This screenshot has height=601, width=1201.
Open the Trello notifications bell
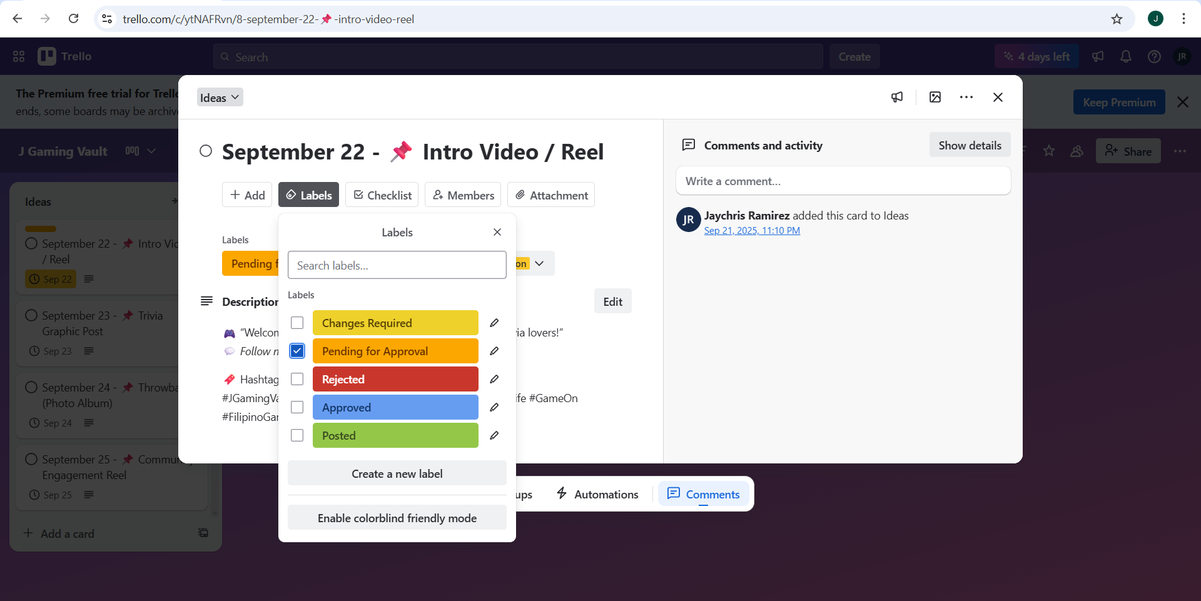tap(1126, 57)
